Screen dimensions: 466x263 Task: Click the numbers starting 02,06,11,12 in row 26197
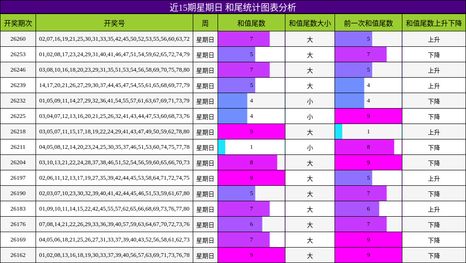(115, 178)
